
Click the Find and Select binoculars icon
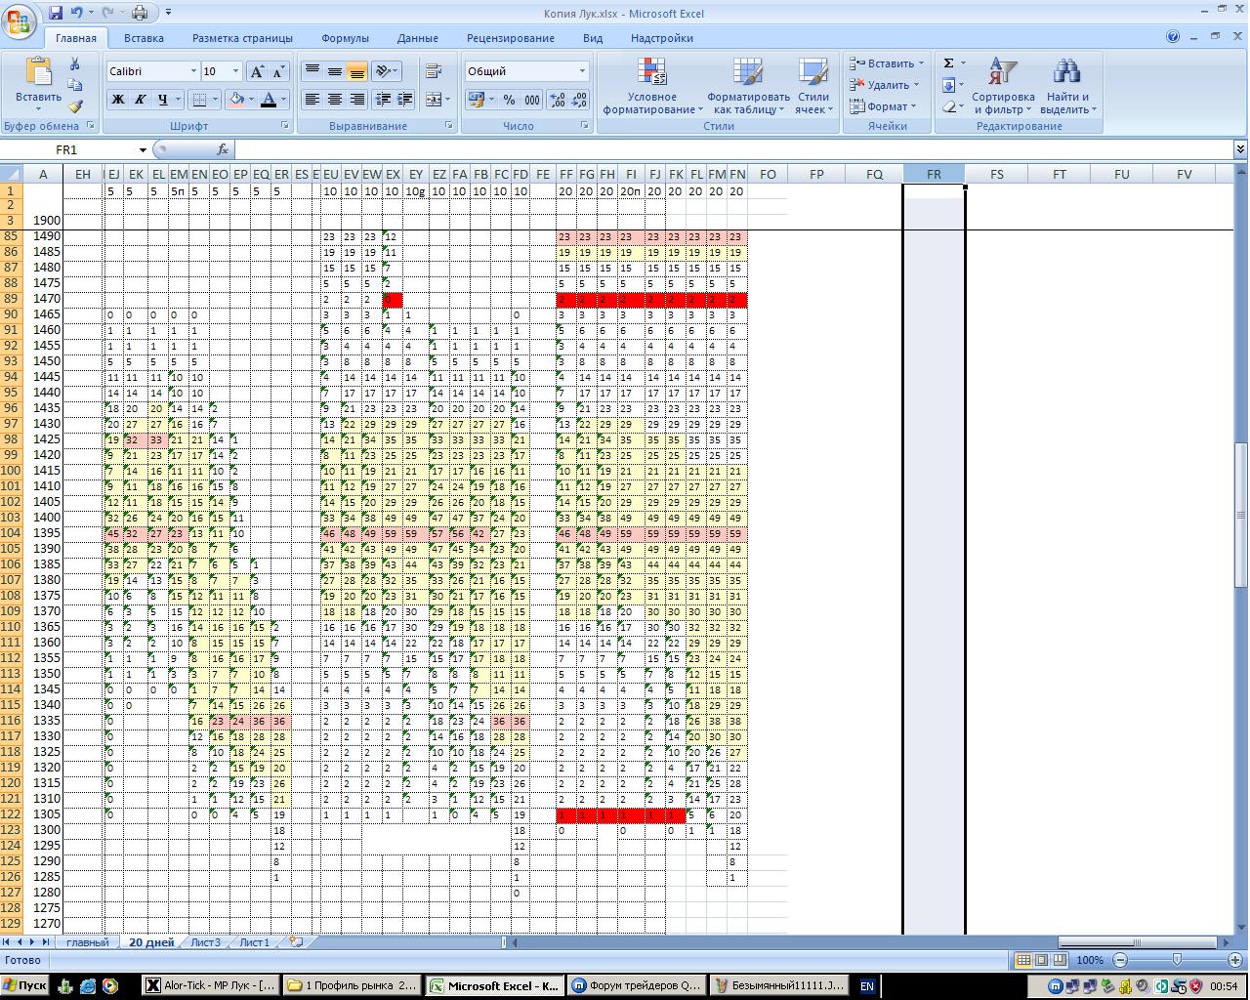coord(1066,86)
